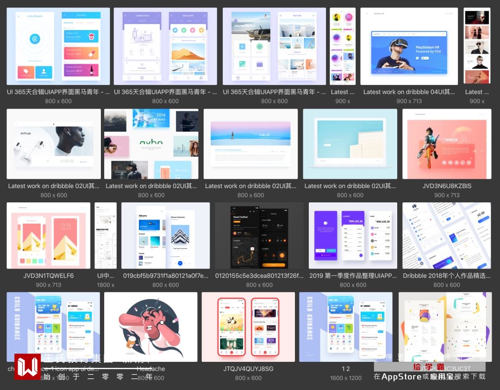500x390 pixels.
Task: Click the '019cbf5b9731f1a80121a0f7e...' file name
Action: [165, 276]
